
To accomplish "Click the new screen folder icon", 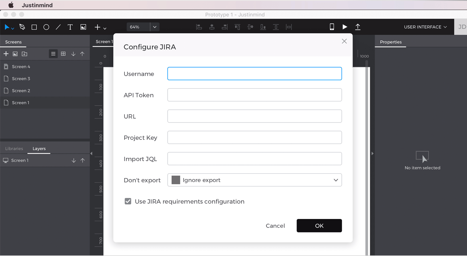I will click(x=24, y=54).
